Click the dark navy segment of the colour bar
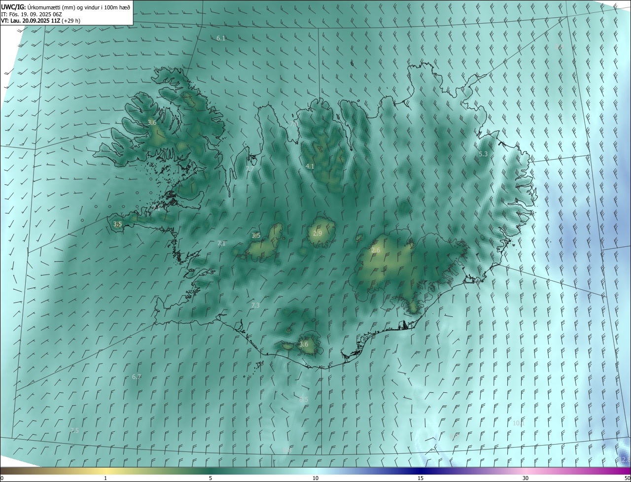 [421, 471]
